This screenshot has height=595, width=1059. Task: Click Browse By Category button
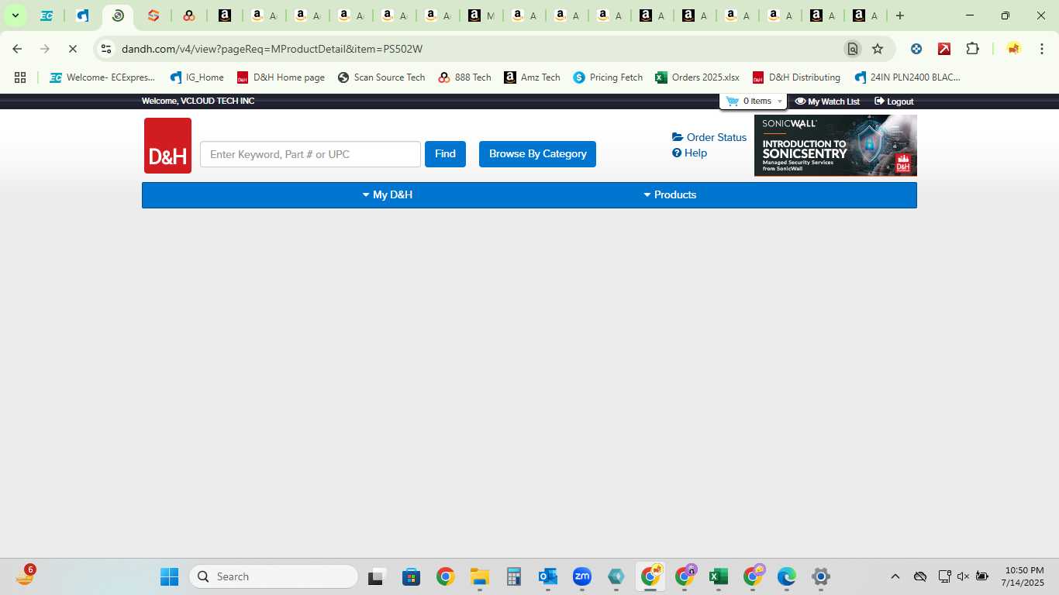tap(537, 154)
